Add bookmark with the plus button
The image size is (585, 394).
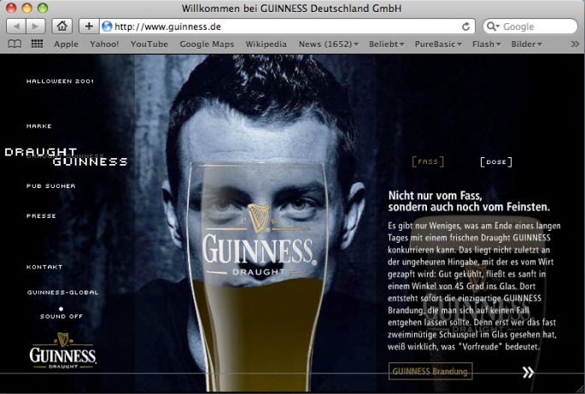(x=89, y=26)
